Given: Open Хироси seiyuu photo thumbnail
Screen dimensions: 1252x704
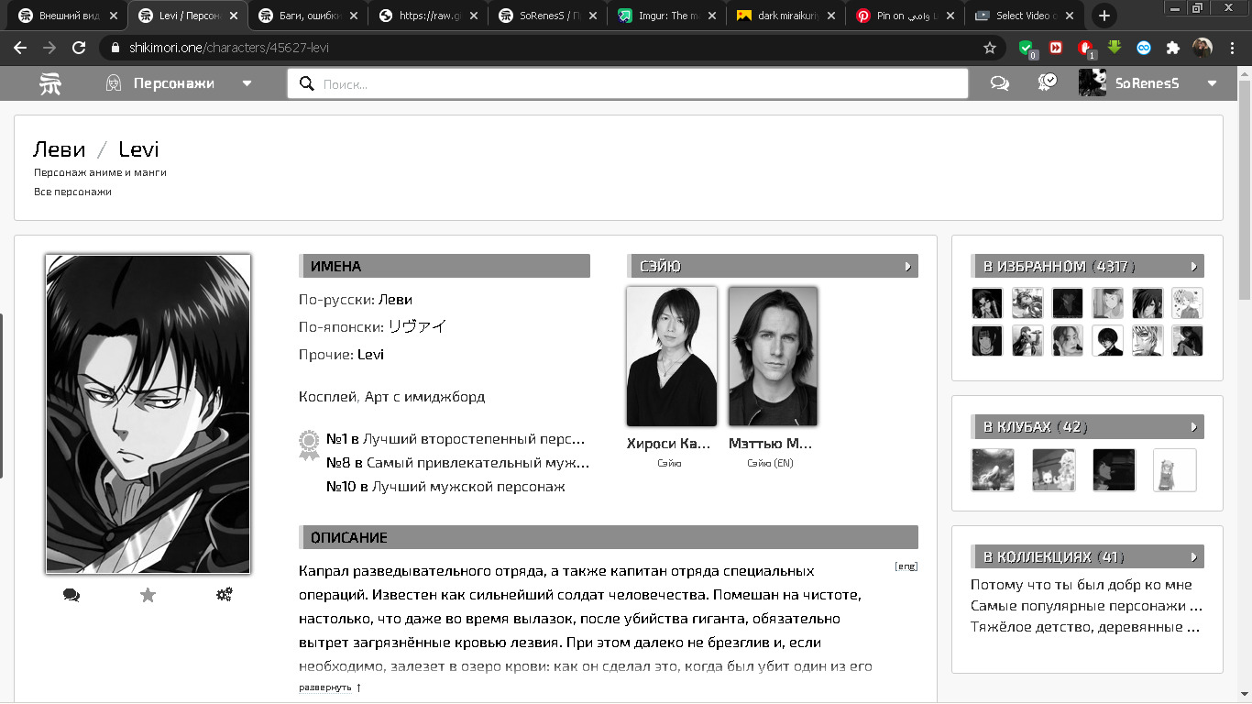Looking at the screenshot, I should pyautogui.click(x=671, y=356).
